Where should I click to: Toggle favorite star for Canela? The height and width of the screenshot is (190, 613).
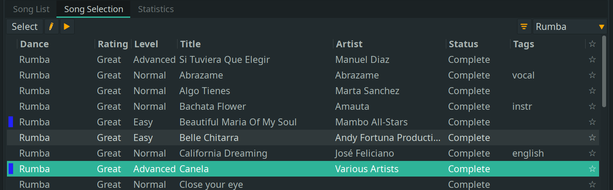click(592, 169)
